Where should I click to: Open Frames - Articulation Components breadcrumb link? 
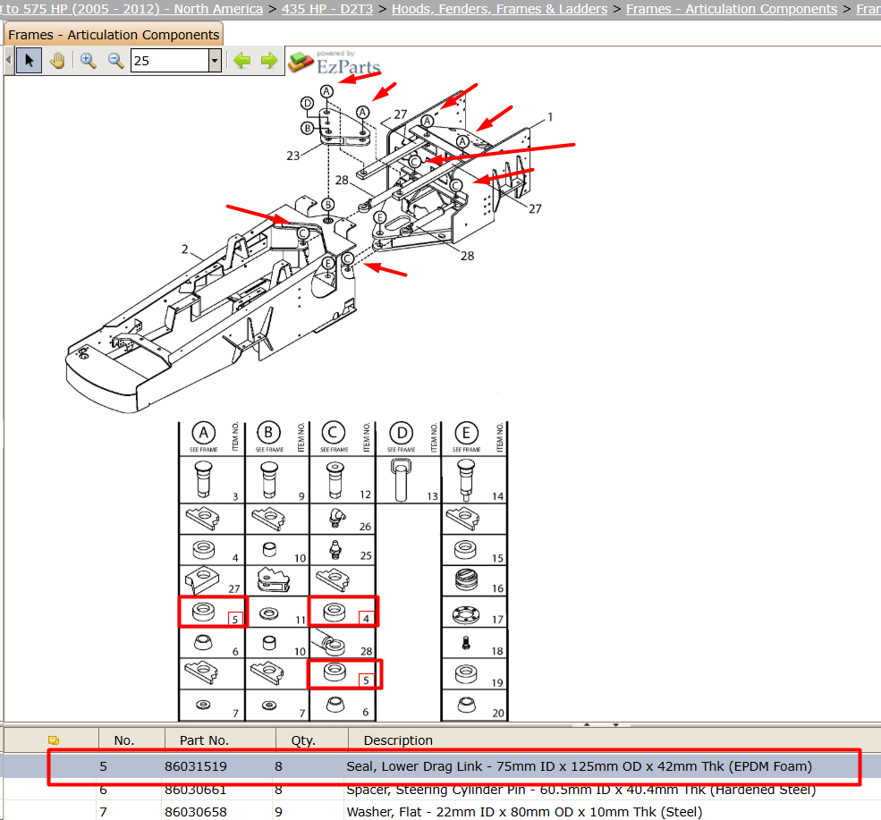point(732,9)
